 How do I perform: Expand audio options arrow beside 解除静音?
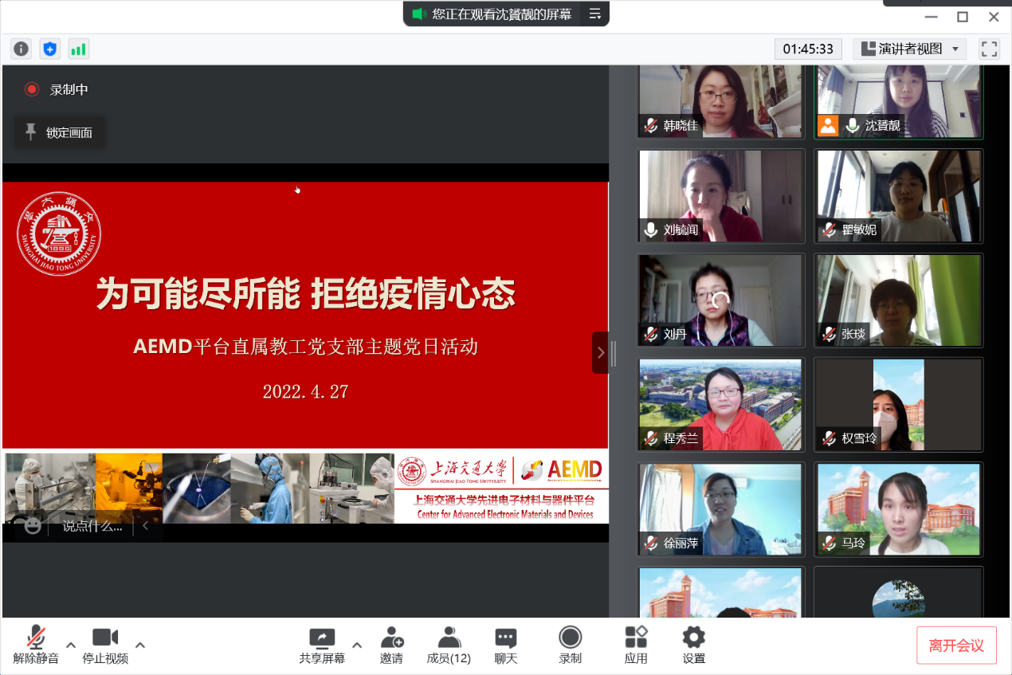coord(71,645)
